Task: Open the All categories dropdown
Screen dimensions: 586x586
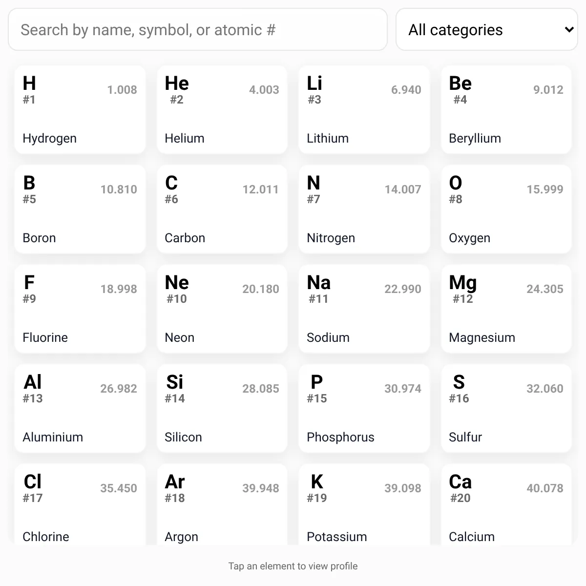Action: click(486, 30)
